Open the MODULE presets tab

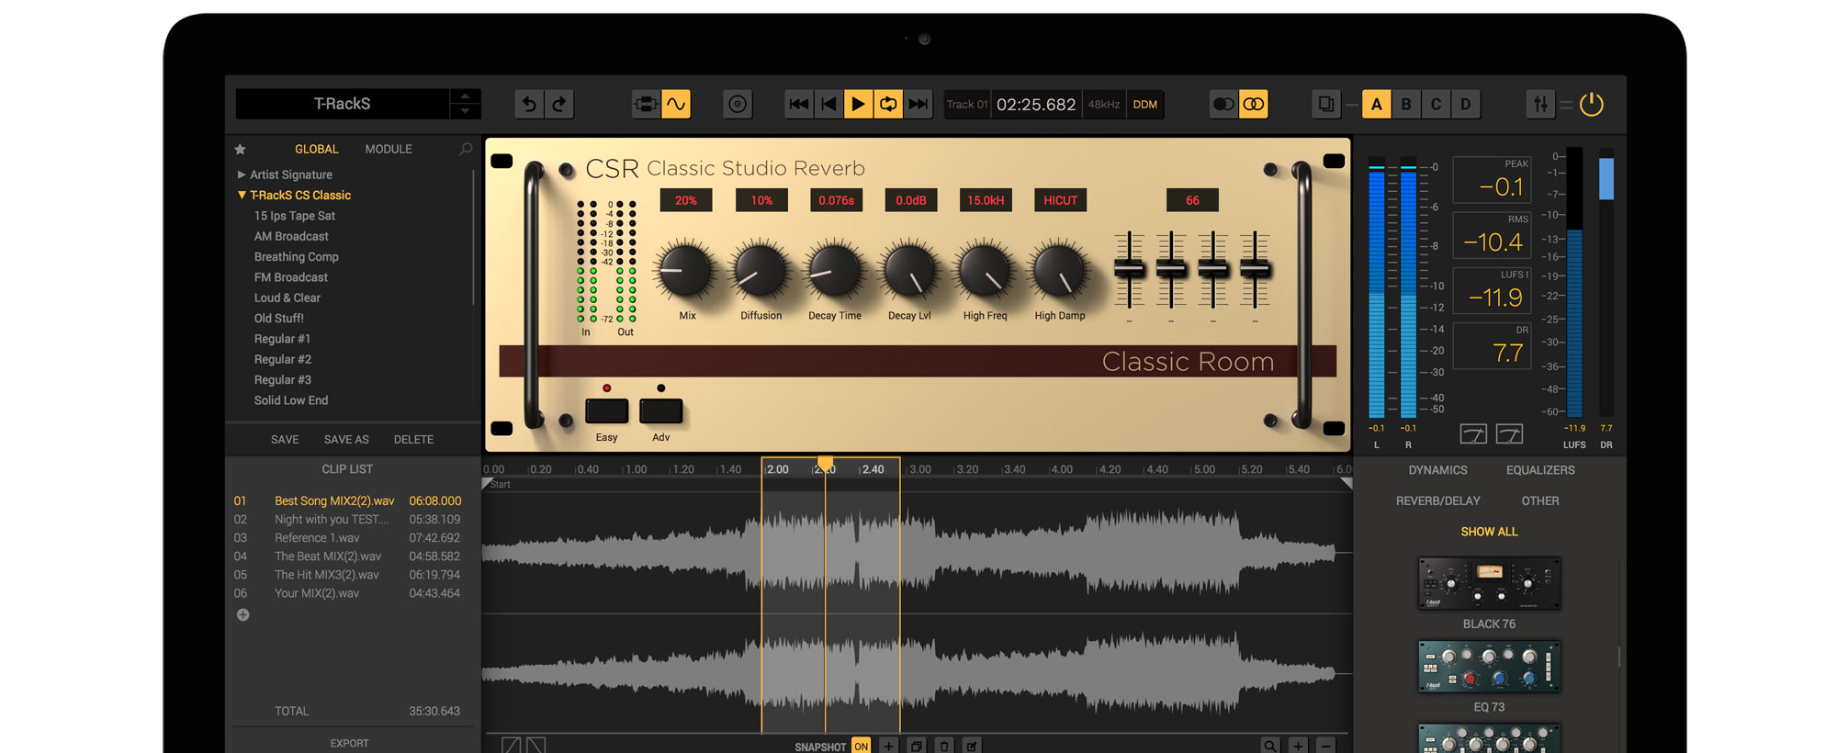[x=389, y=149]
